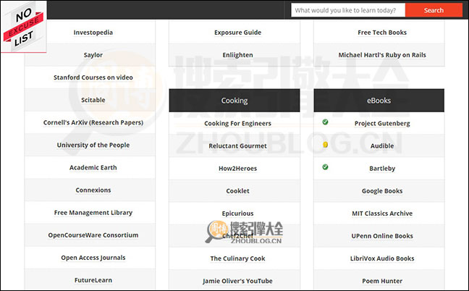Viewport: 469px width, 291px height.
Task: Open the Saylor link
Action: (x=93, y=55)
